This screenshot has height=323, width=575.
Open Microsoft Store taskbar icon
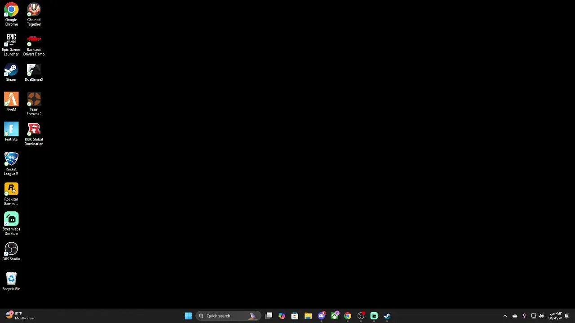(x=295, y=316)
